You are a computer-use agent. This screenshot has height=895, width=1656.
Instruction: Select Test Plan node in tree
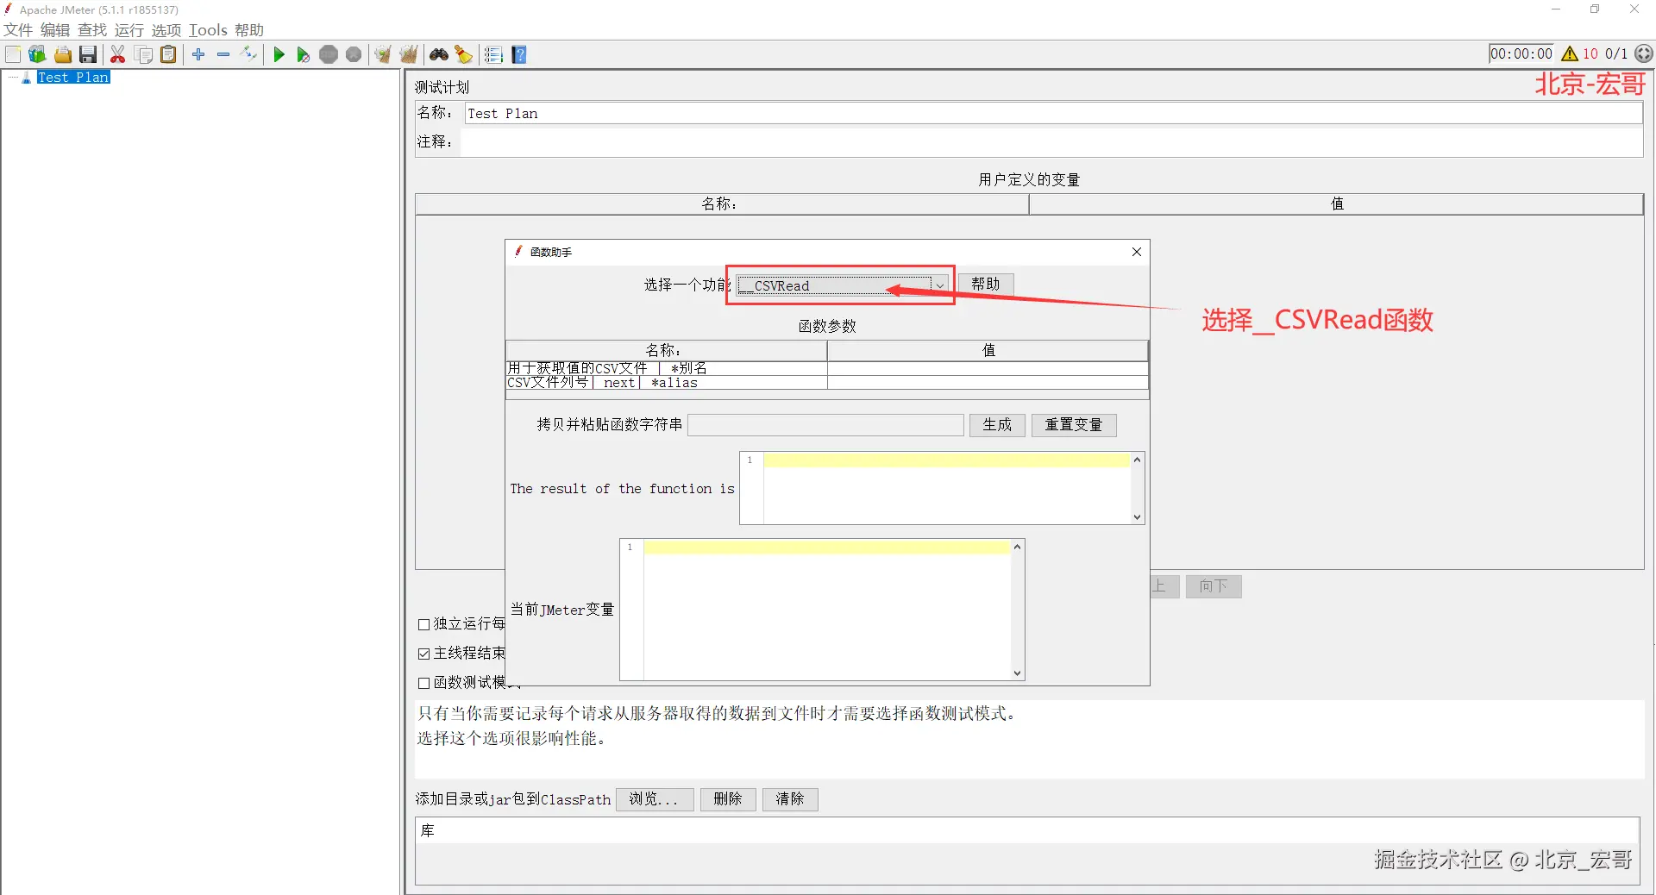73,78
